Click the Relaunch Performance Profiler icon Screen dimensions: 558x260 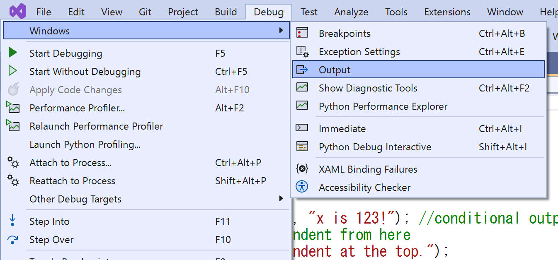[13, 126]
